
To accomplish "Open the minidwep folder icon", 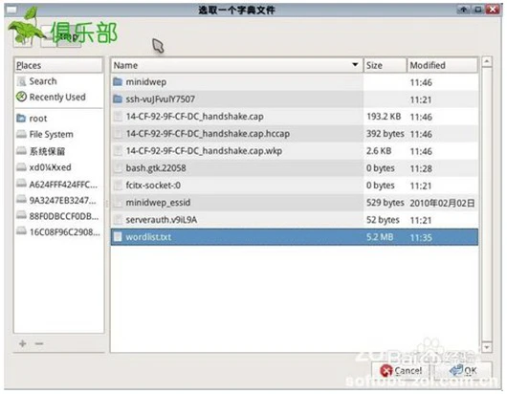I will coord(118,82).
